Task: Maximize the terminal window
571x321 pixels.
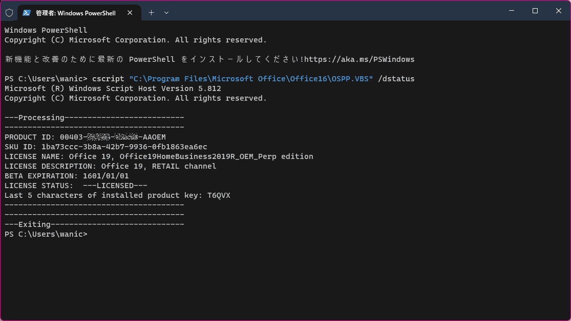Action: 535,11
